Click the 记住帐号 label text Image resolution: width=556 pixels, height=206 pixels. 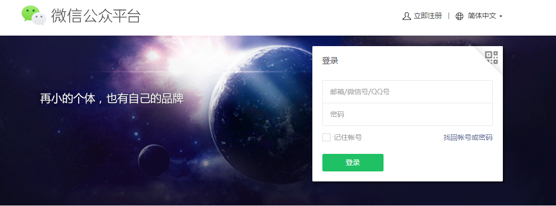pyautogui.click(x=347, y=137)
